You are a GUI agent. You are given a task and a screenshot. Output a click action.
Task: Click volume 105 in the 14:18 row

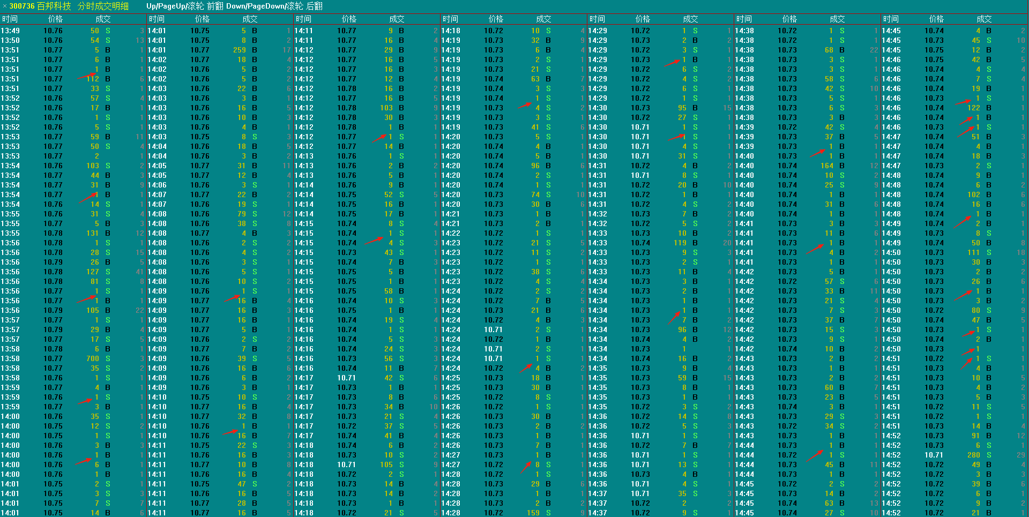click(386, 464)
